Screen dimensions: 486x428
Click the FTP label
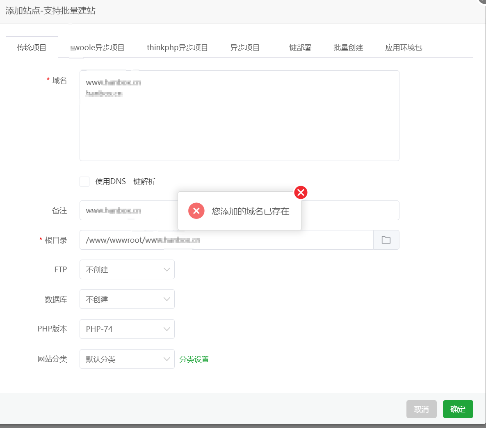tap(61, 269)
